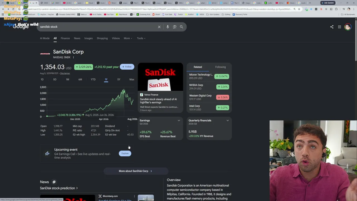Click the browser address bar URL
The width and height of the screenshot is (357, 201).
click(156, 9)
